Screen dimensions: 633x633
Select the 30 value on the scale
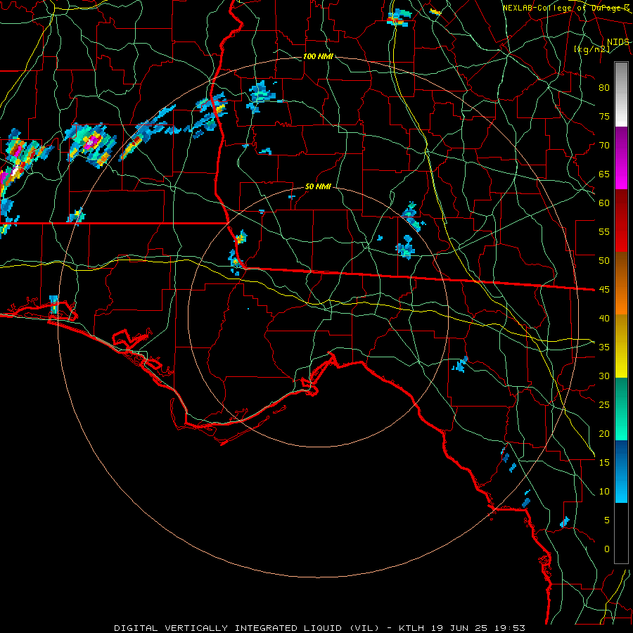[604, 376]
